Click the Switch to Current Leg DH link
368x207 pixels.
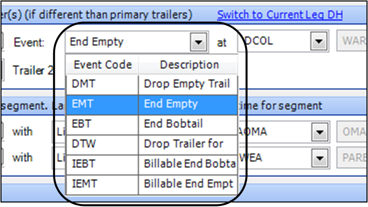click(280, 14)
